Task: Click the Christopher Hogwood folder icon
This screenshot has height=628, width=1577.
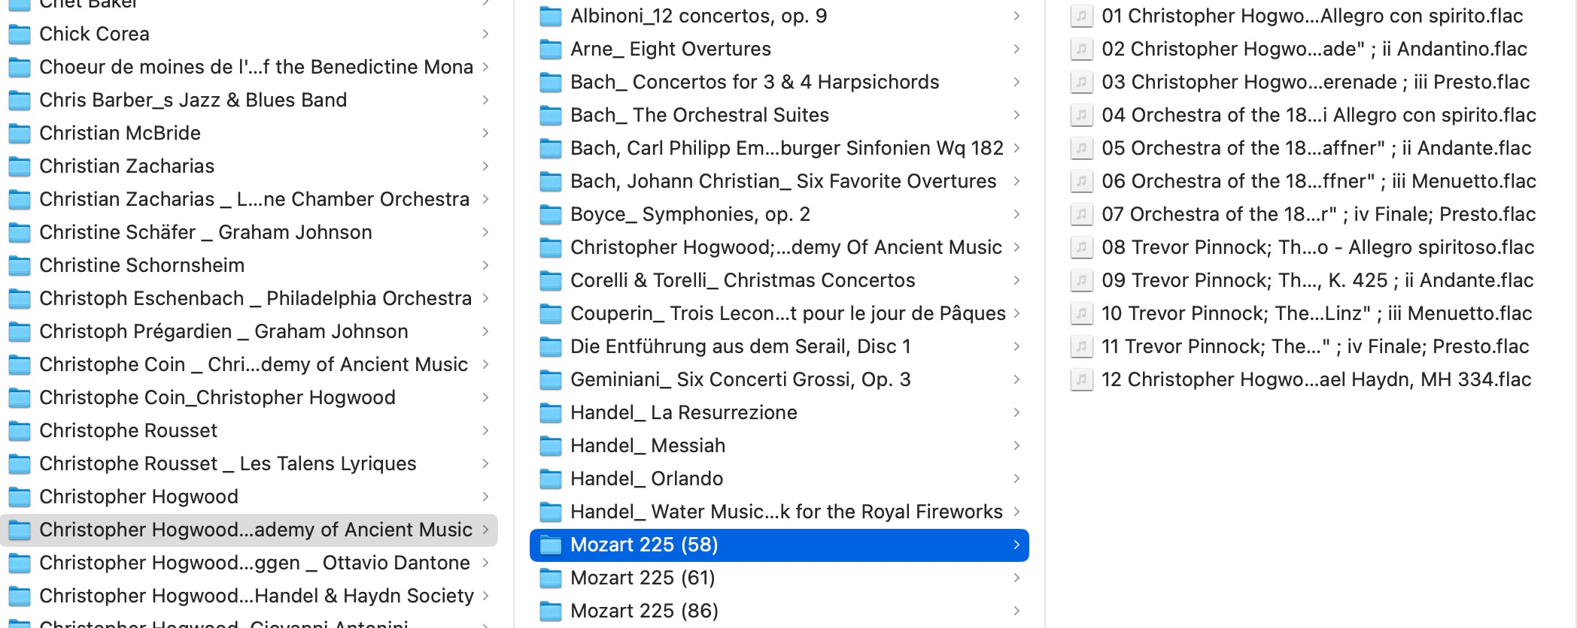Action: 20,497
